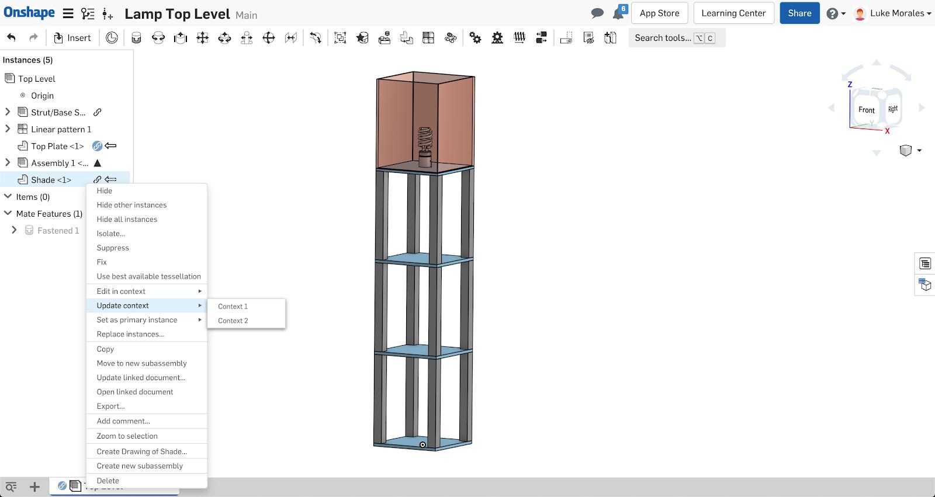Choose Replace instances from context menu
Viewport: 935px width, 497px height.
[x=130, y=335]
